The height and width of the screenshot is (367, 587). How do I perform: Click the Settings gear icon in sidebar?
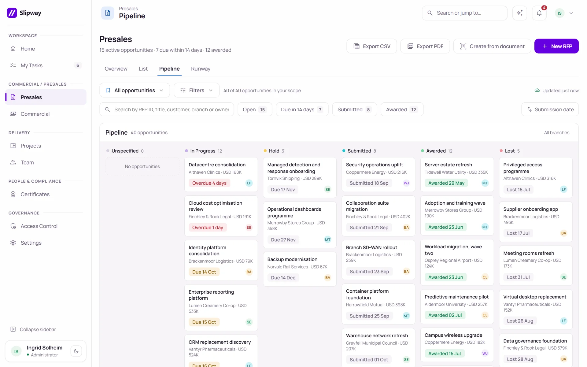click(13, 243)
